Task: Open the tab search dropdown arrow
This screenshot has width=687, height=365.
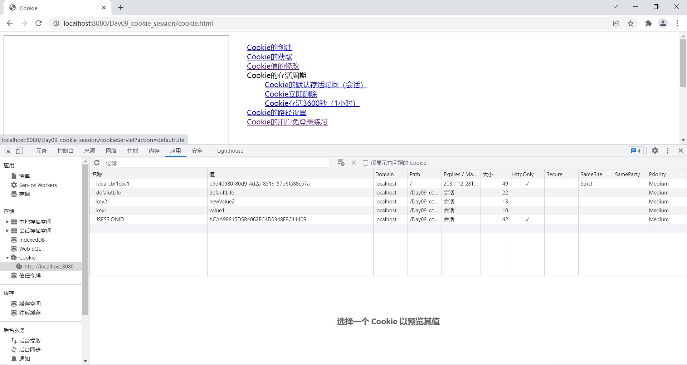Action: pyautogui.click(x=615, y=7)
